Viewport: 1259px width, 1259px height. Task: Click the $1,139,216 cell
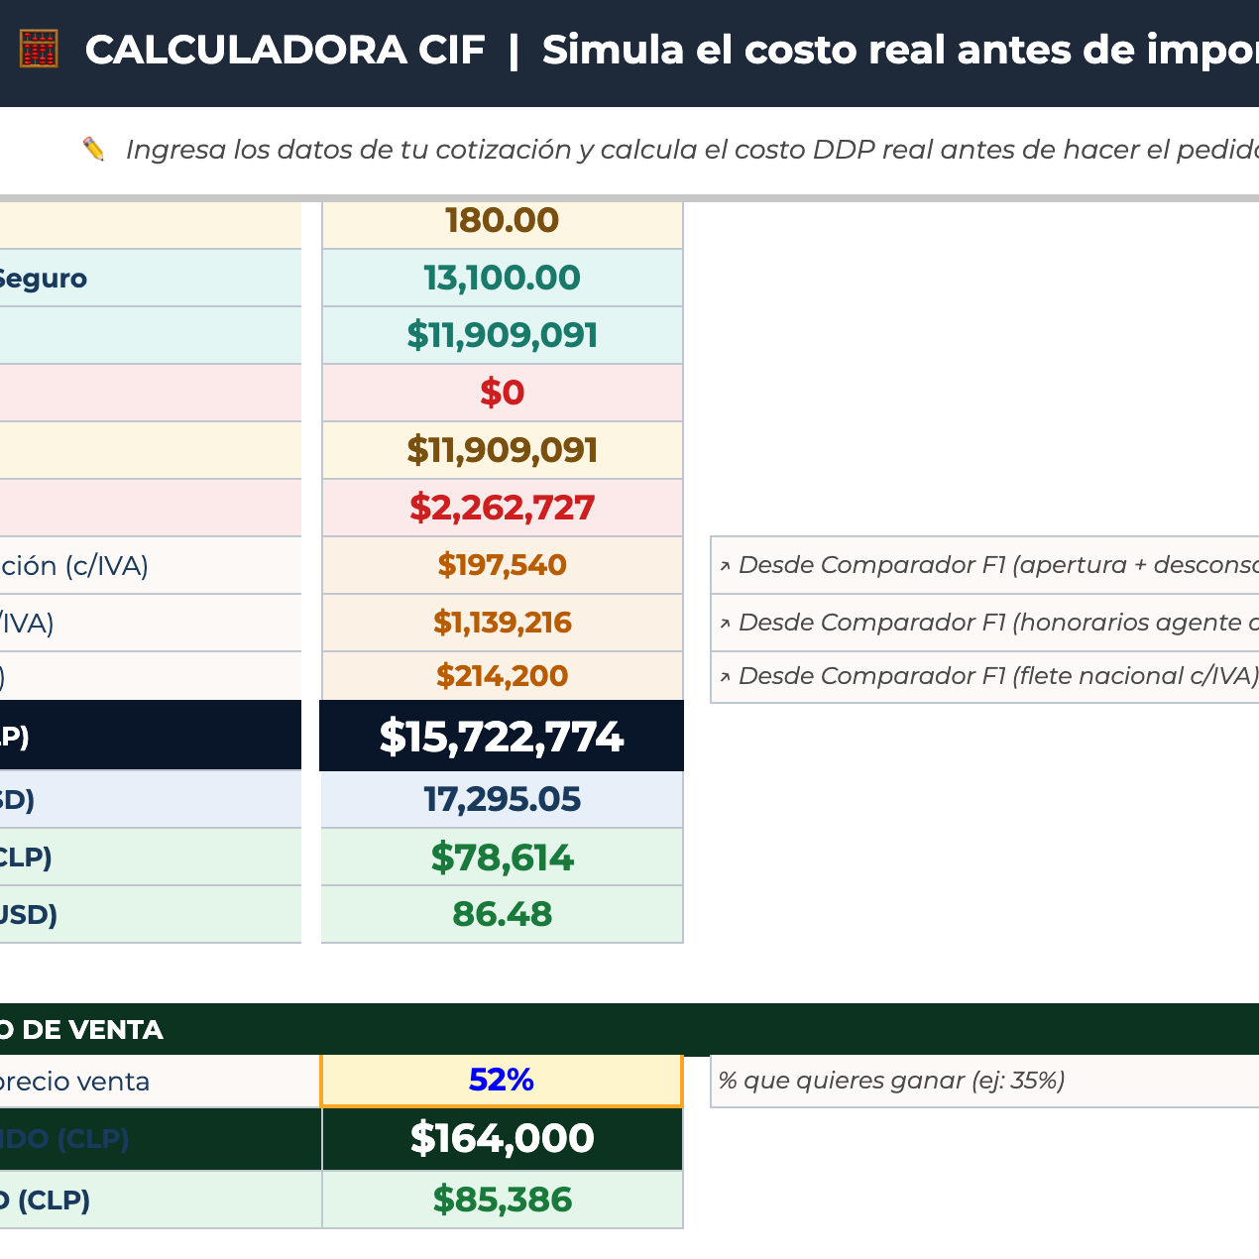(502, 624)
